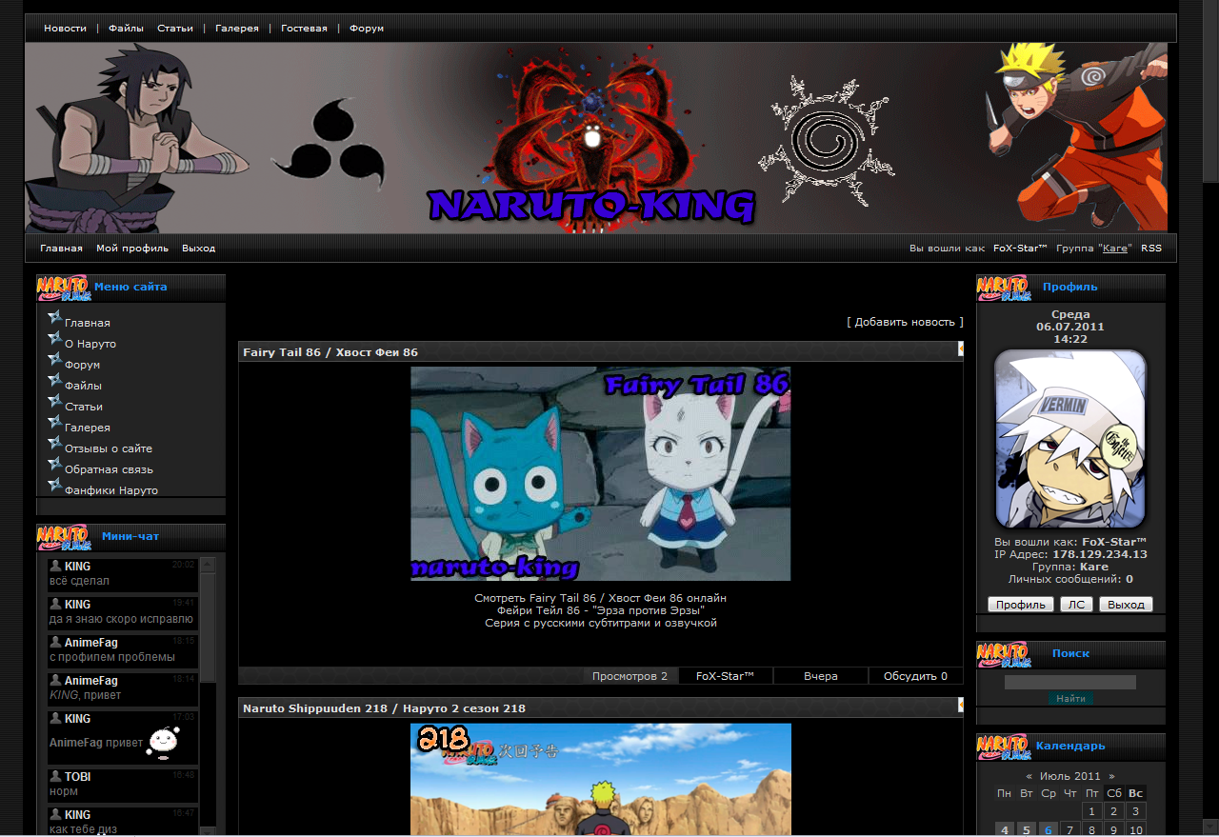This screenshot has width=1219, height=837.
Task: Click Fairy Tail 86 preview image
Action: tap(601, 473)
